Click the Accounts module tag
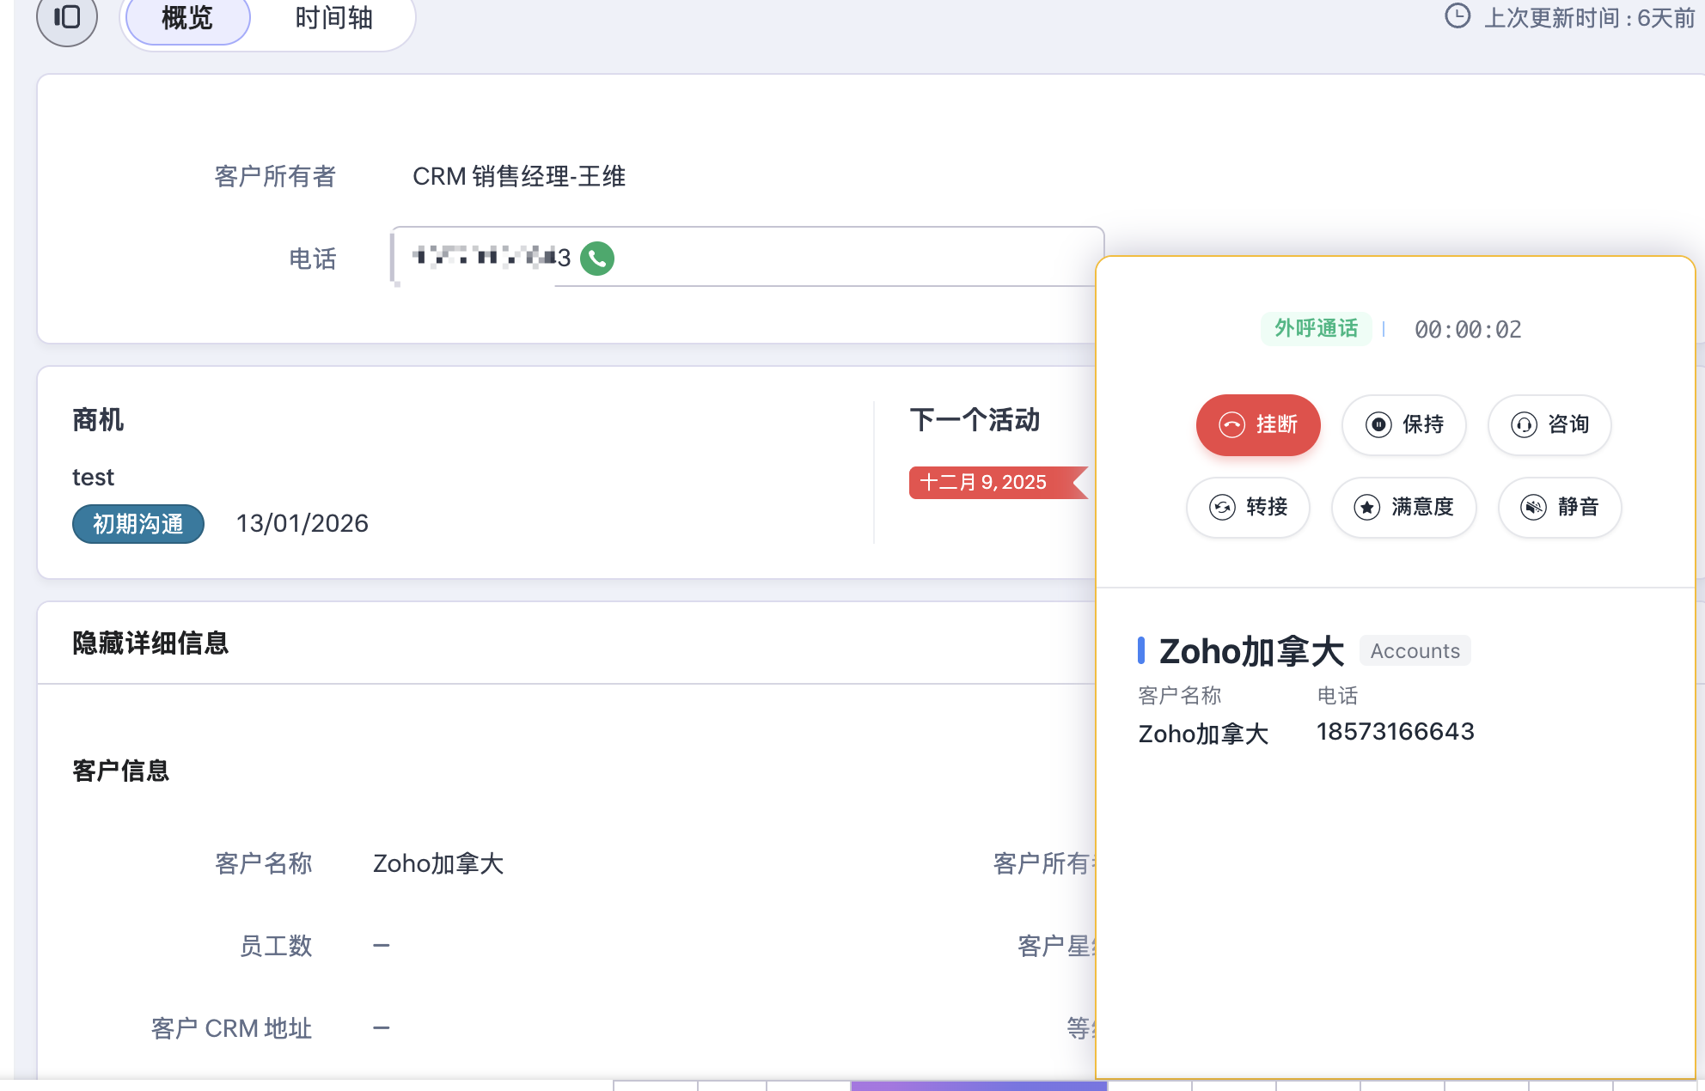Screen dimensions: 1705x1091 point(1415,651)
